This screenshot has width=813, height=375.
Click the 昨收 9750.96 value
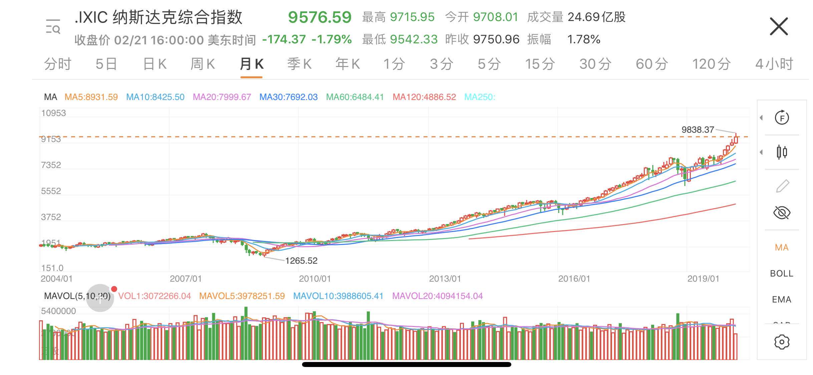click(482, 39)
